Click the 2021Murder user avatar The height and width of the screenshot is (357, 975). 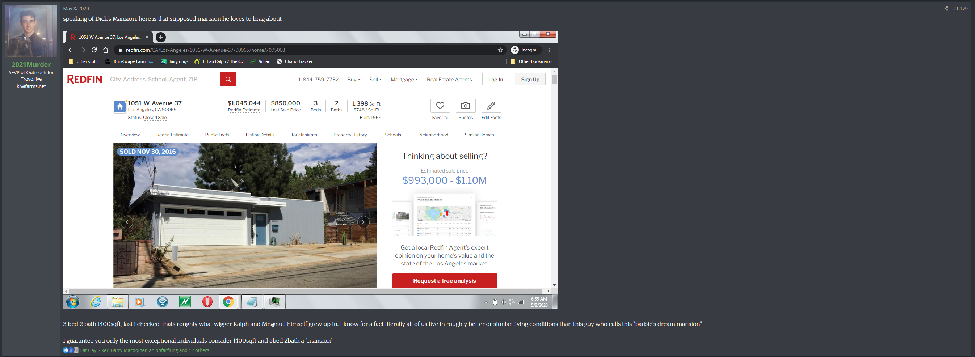pos(31,31)
